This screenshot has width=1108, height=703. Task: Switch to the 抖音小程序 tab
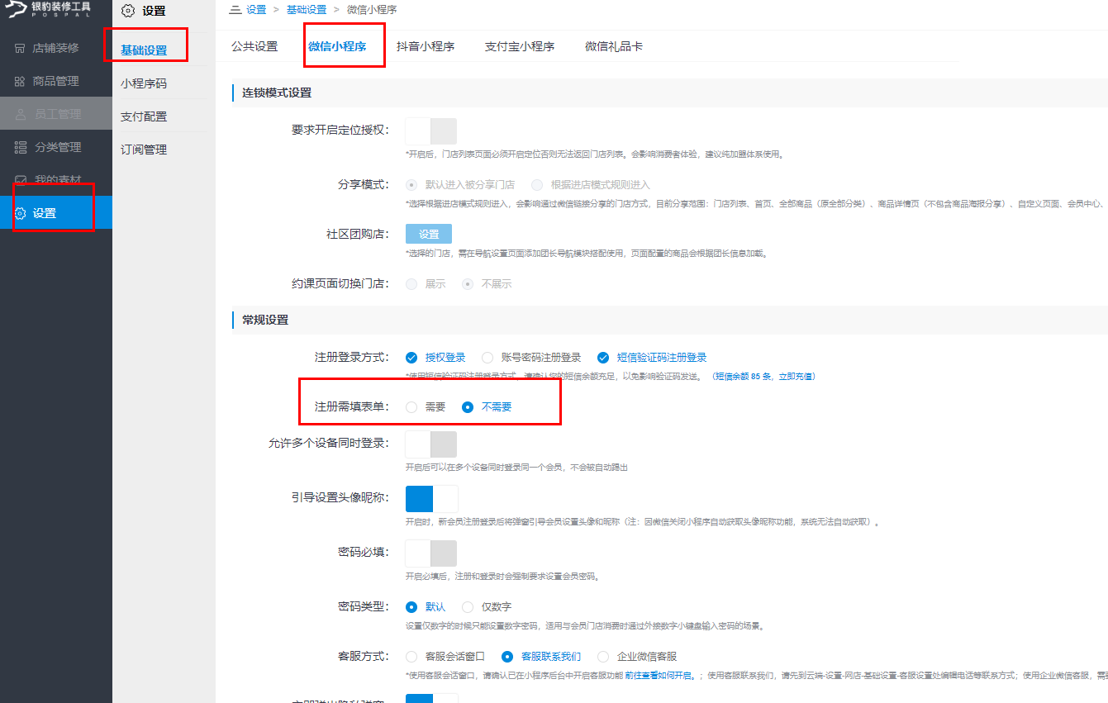click(x=425, y=46)
